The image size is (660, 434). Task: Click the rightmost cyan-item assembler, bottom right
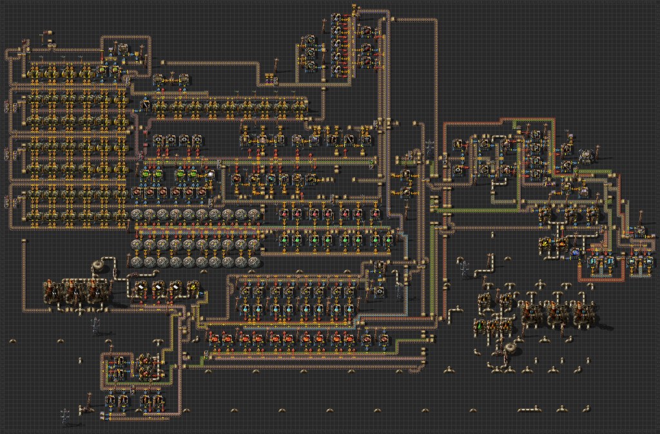coord(648,261)
